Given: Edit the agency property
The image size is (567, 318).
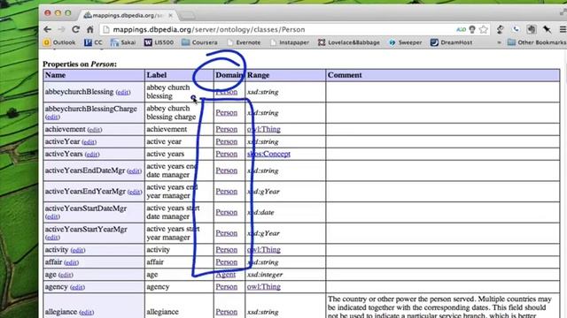Looking at the screenshot, I should click(x=77, y=287).
